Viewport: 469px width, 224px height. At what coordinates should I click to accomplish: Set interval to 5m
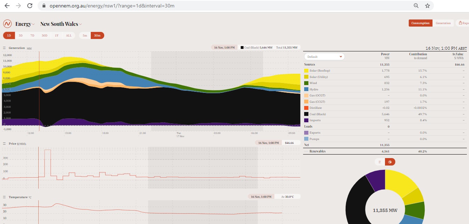tap(85, 35)
